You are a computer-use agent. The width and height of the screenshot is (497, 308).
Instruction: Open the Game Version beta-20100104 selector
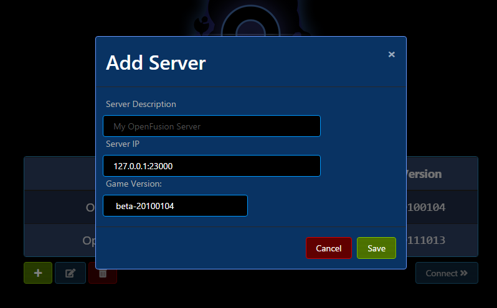point(175,206)
